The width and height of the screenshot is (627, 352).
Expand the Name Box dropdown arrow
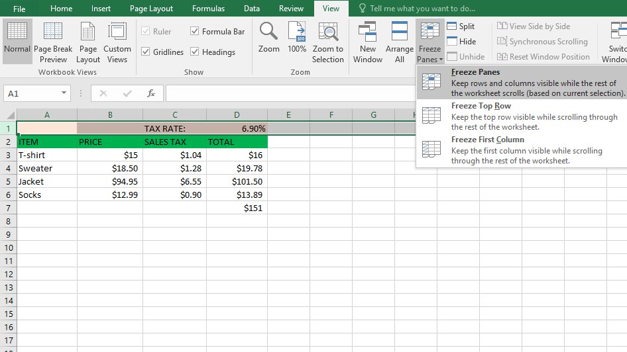coord(64,93)
